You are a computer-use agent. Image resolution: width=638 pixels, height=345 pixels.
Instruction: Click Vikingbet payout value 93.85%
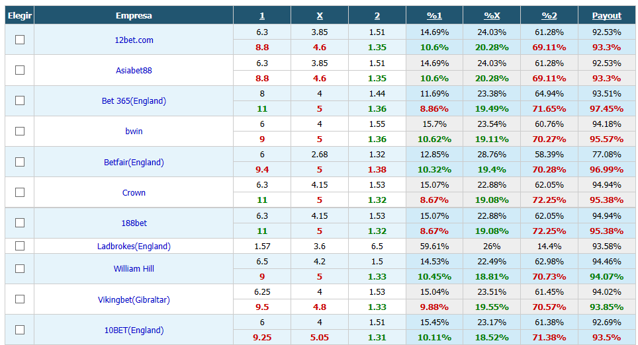coord(607,307)
